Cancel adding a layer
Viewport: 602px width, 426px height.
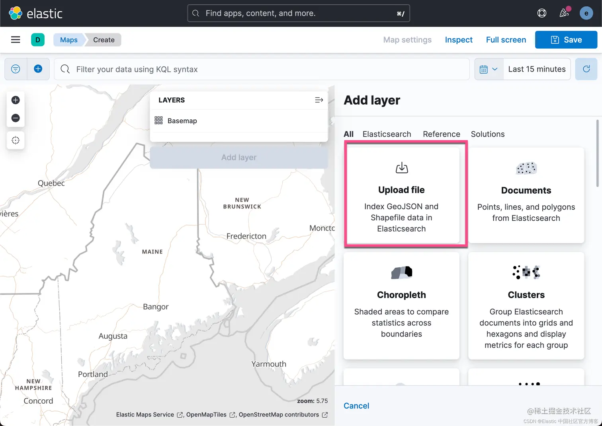click(x=356, y=406)
